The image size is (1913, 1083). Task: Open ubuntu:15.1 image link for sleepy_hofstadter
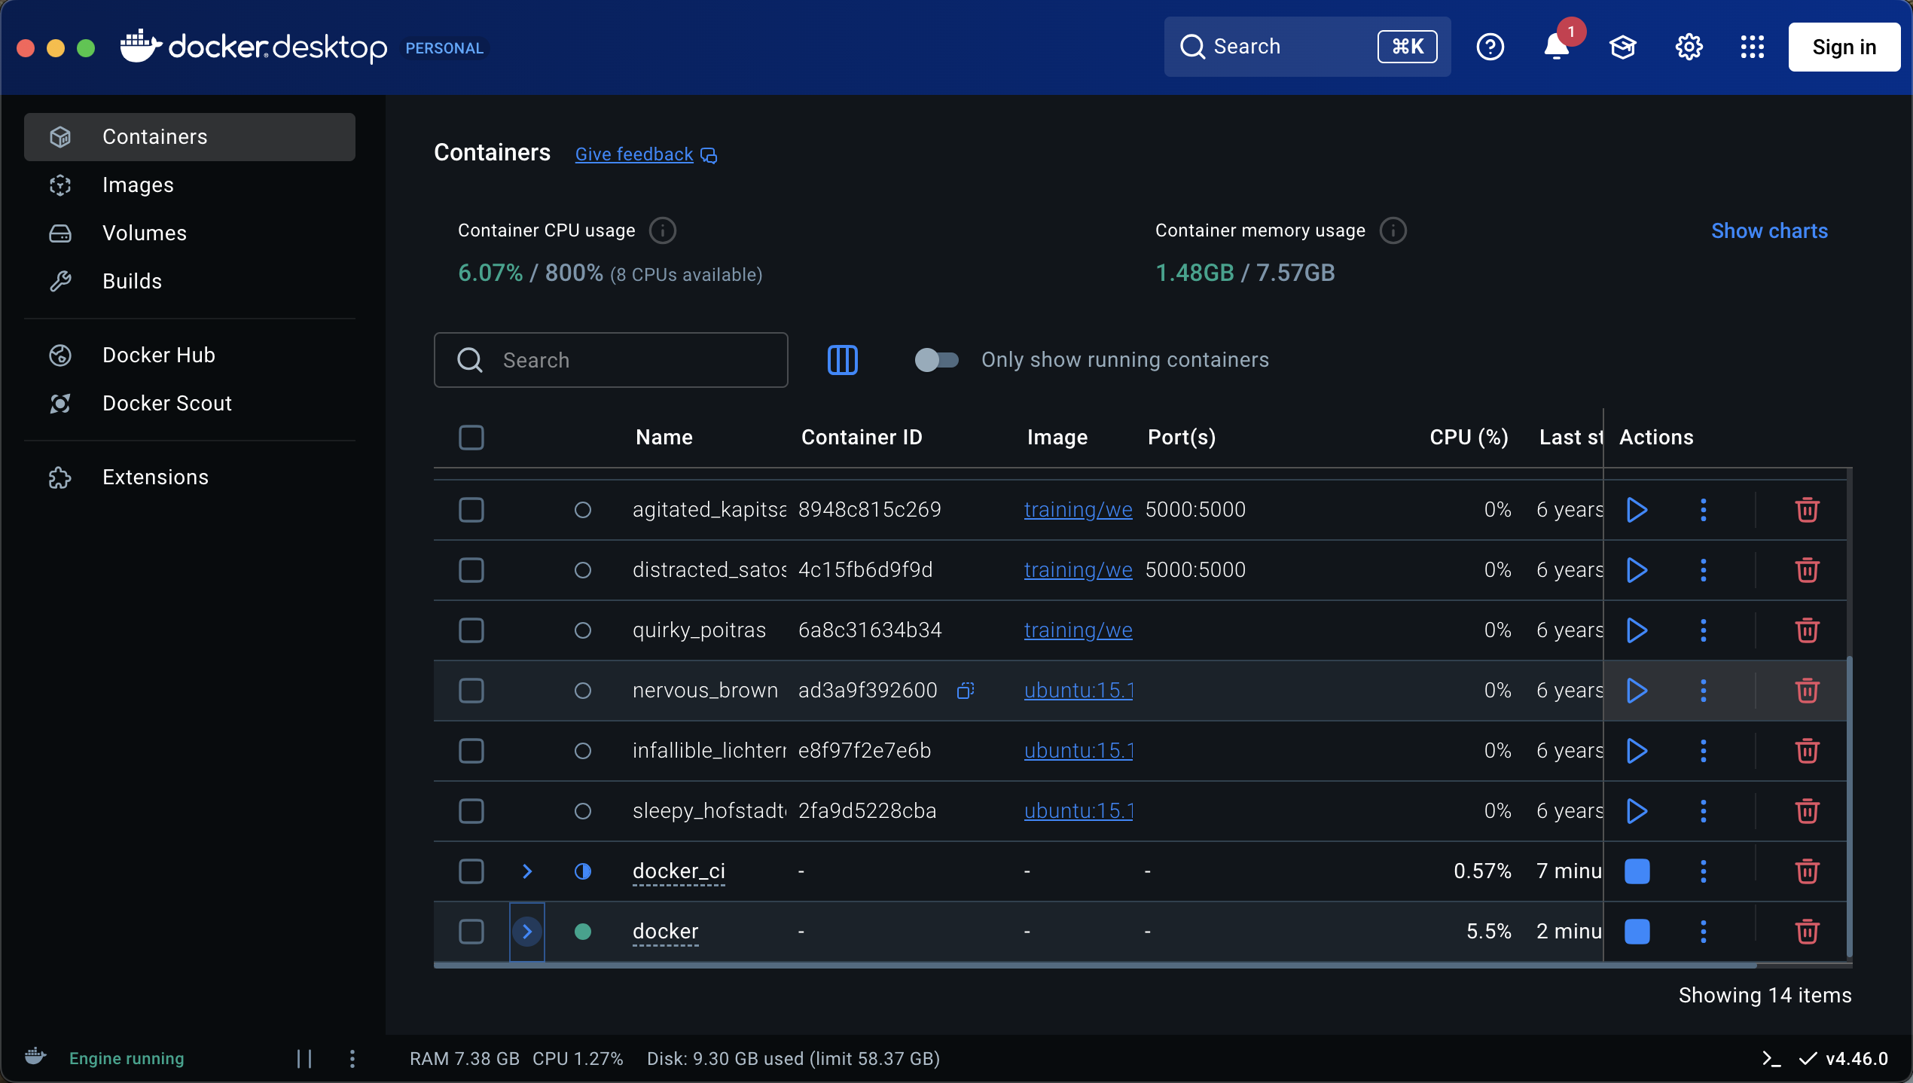[1078, 811]
